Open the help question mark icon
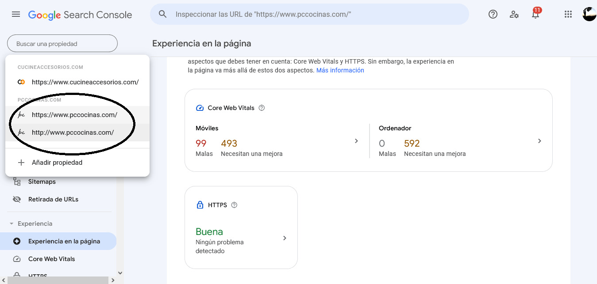The image size is (597, 284). (x=493, y=14)
